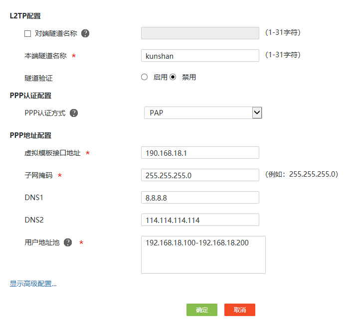The image size is (356, 326).
Task: Click help icon beside 用户地址池
Action: [68, 242]
